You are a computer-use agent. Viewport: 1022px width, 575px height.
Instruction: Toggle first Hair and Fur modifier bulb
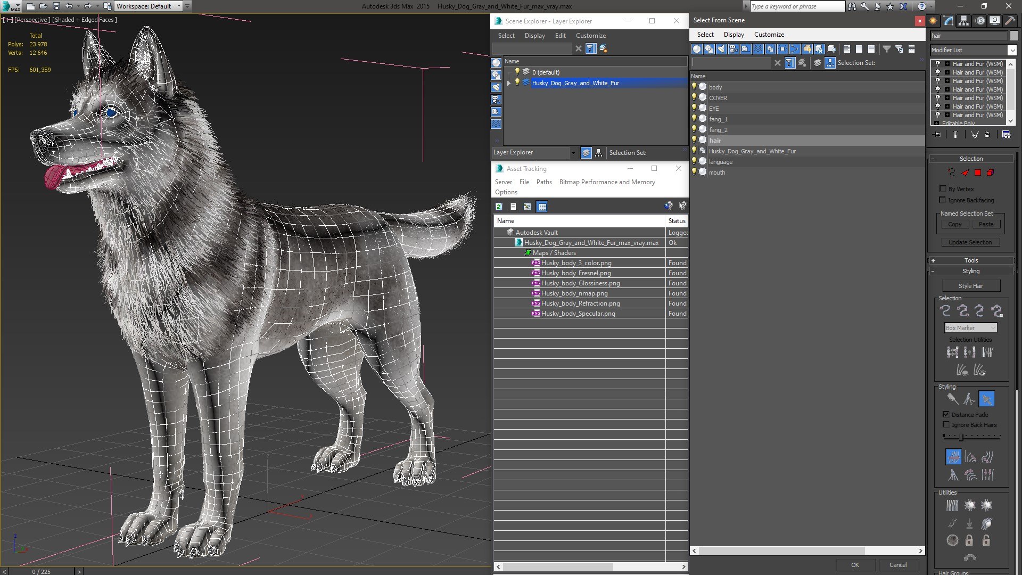click(x=938, y=63)
